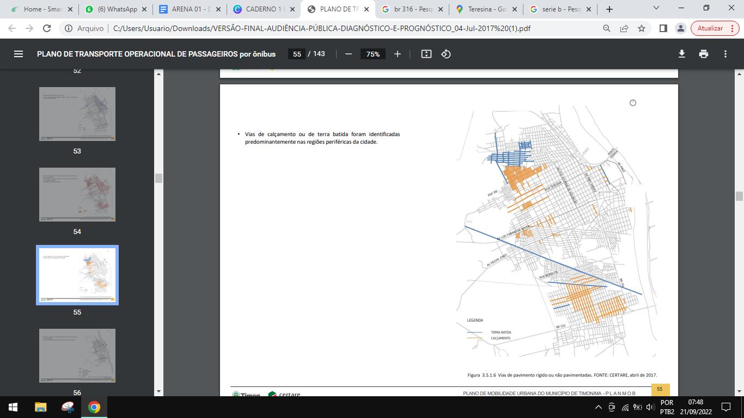This screenshot has width=744, height=418.
Task: Download the PDF file
Action: click(x=681, y=54)
